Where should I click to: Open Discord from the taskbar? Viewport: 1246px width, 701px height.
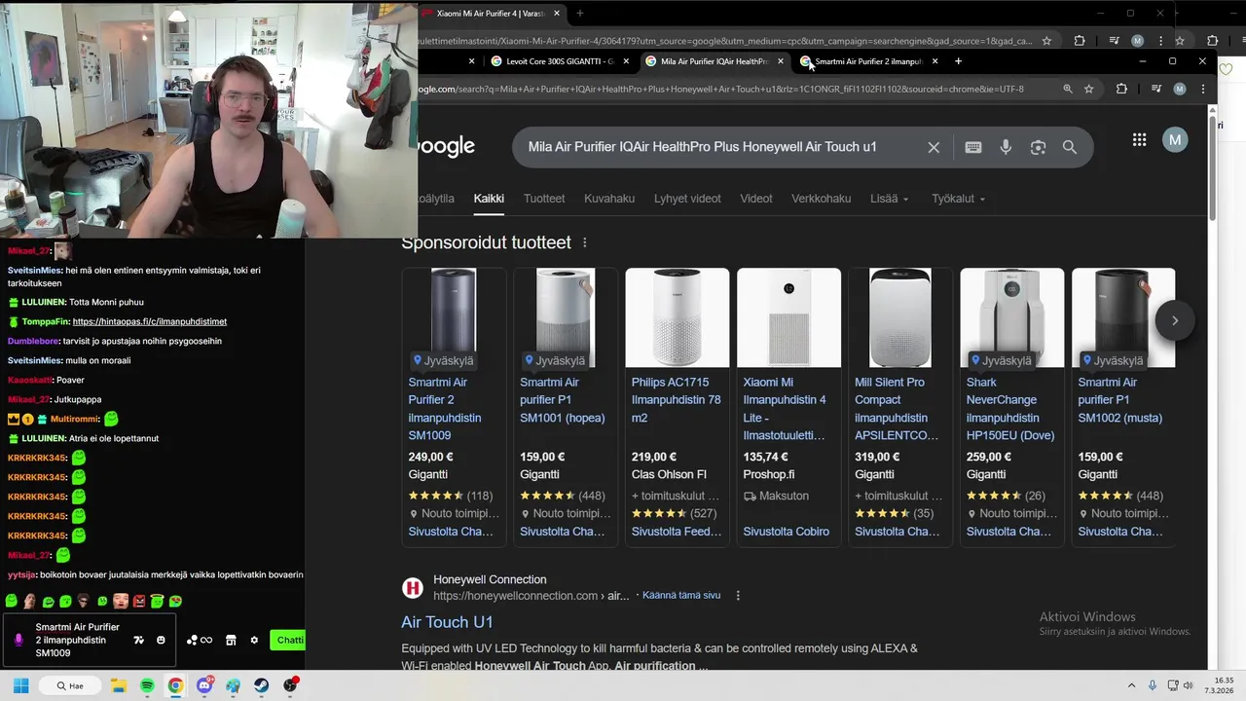click(204, 685)
